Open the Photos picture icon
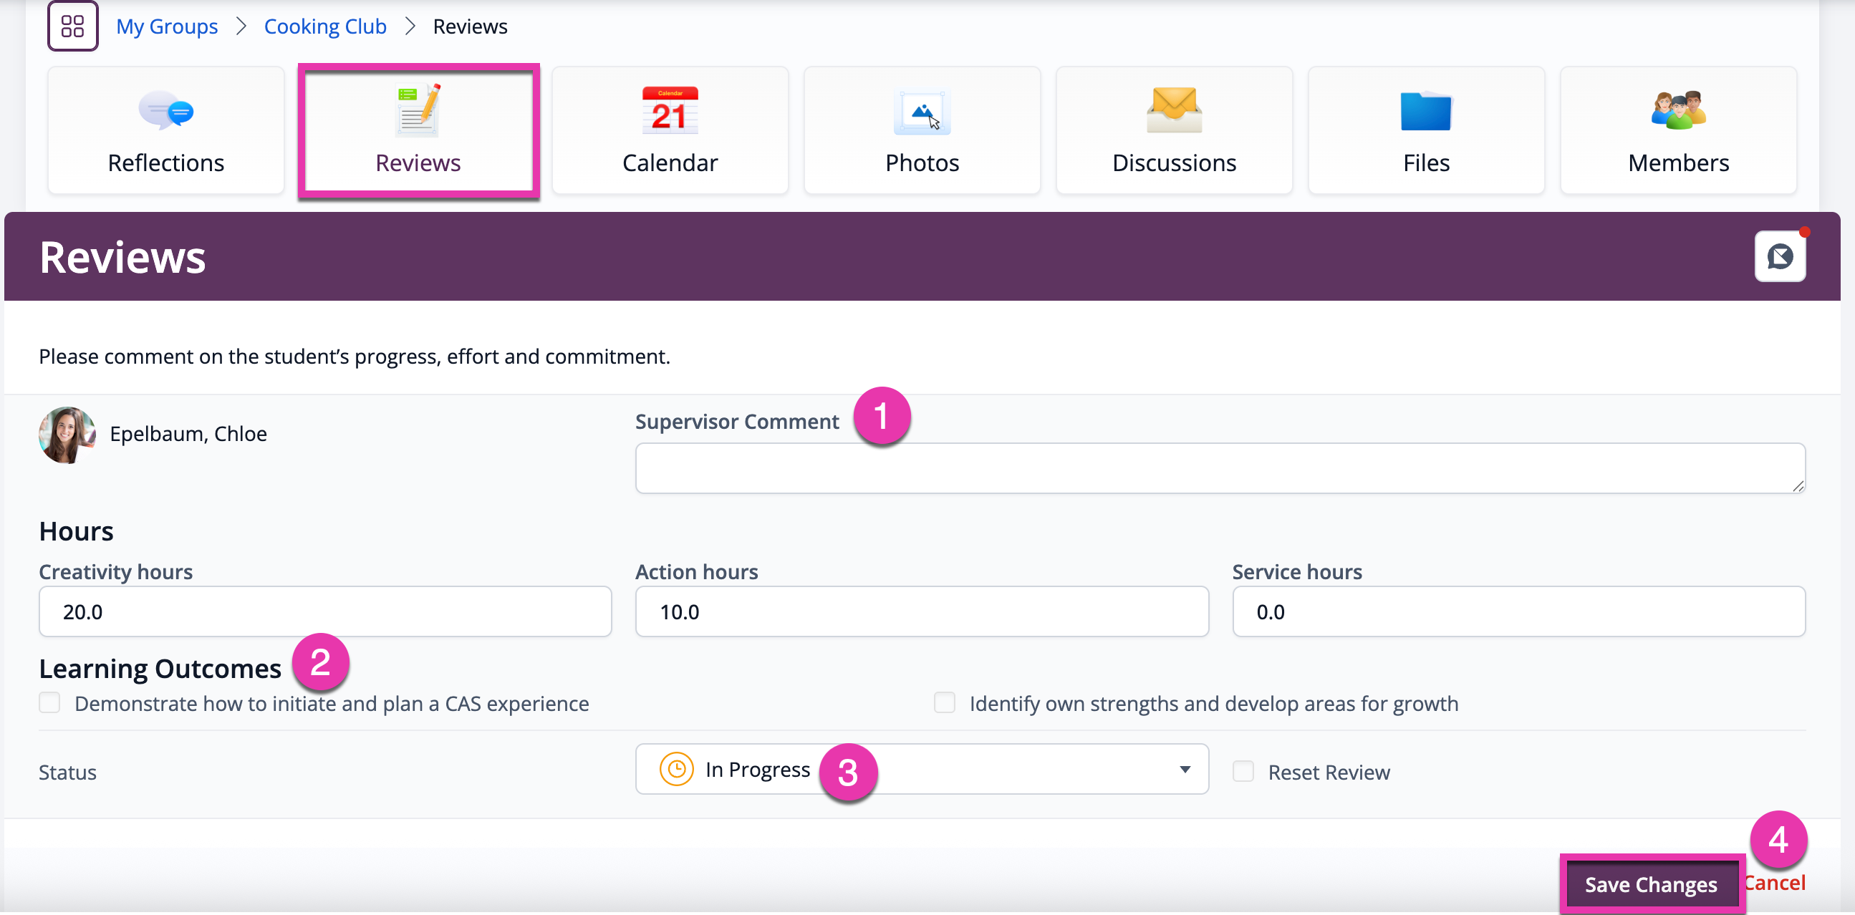Image resolution: width=1855 pixels, height=915 pixels. point(922,112)
